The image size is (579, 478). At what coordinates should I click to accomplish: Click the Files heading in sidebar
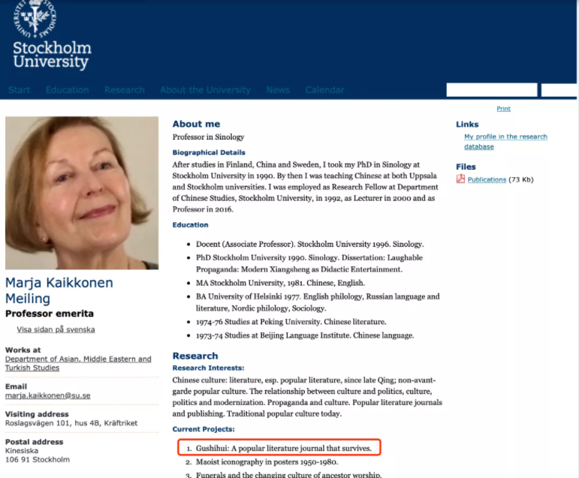click(466, 167)
